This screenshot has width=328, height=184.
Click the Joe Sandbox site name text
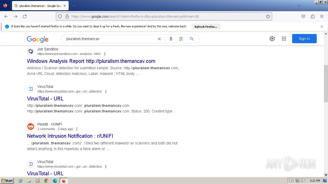(48, 49)
